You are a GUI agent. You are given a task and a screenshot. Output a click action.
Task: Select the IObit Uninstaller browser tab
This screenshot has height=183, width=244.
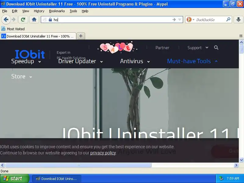[x=38, y=36]
